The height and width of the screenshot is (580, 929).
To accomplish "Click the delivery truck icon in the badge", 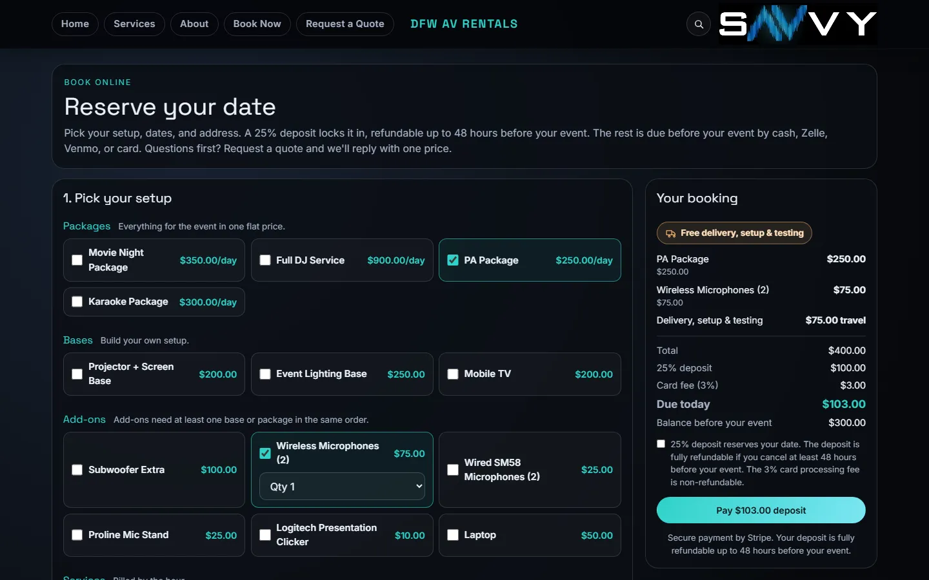I will tap(671, 233).
